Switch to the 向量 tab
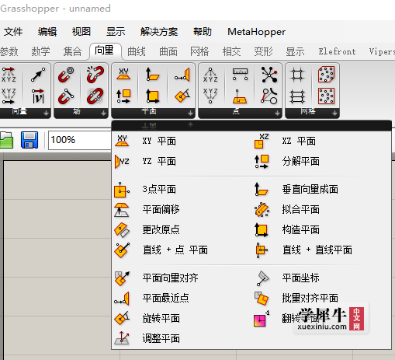 point(105,51)
